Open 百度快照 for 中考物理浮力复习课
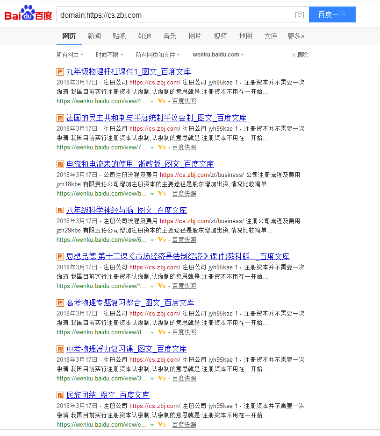Screen dimensions: 380x436 184,378
